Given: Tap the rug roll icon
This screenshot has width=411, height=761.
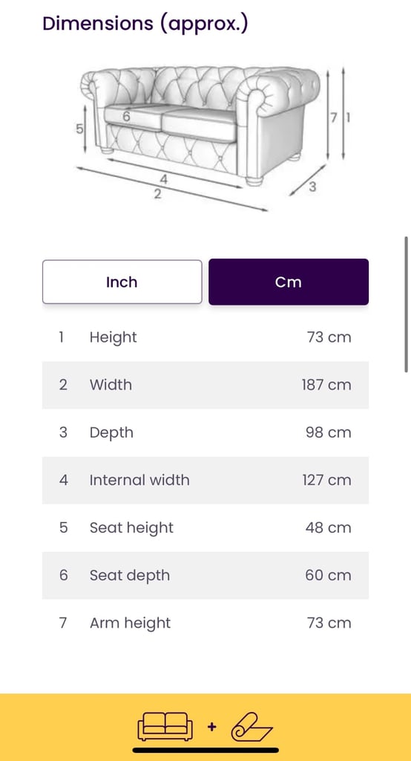Looking at the screenshot, I should [251, 727].
